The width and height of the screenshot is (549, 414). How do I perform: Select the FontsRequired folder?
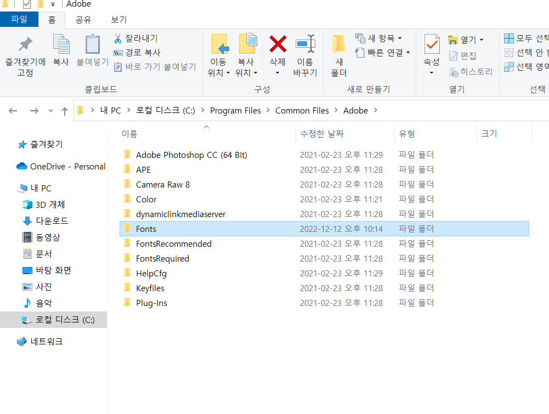point(324,259)
